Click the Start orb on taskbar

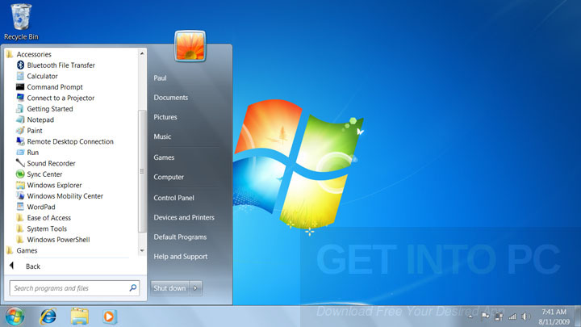click(x=15, y=317)
